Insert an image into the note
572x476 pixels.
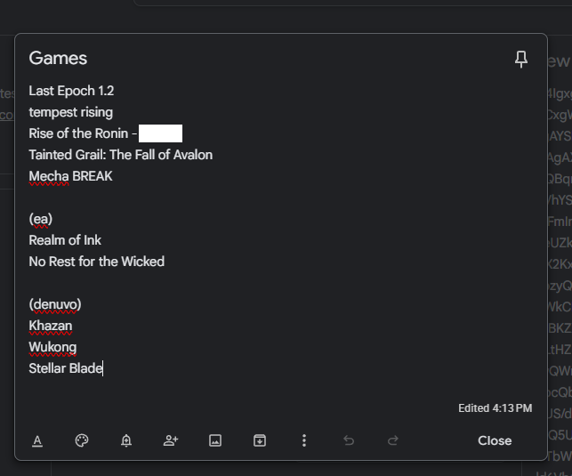pos(215,440)
